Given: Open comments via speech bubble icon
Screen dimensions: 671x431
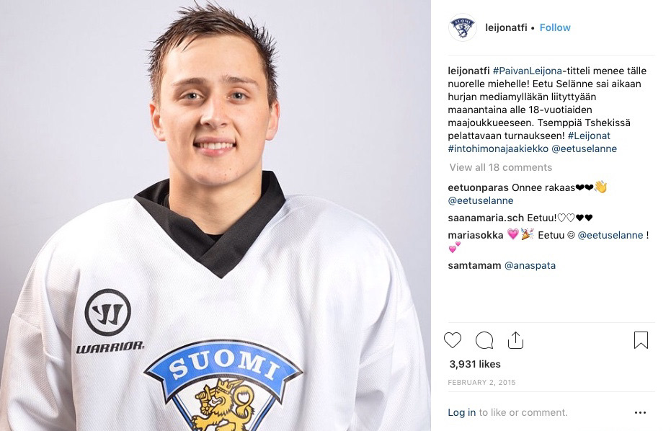Looking at the screenshot, I should (484, 340).
